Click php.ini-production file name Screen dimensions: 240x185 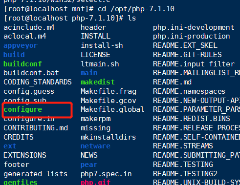click(x=192, y=37)
